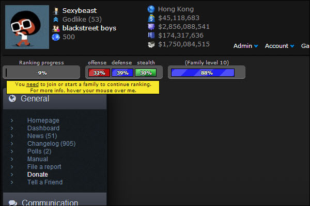310x206 pixels.
Task: Click the speech bubble Communication icon
Action: pyautogui.click(x=13, y=202)
